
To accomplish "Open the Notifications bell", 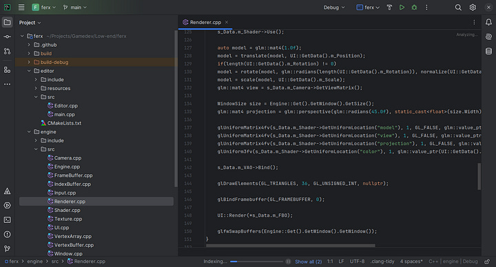I will (488, 22).
